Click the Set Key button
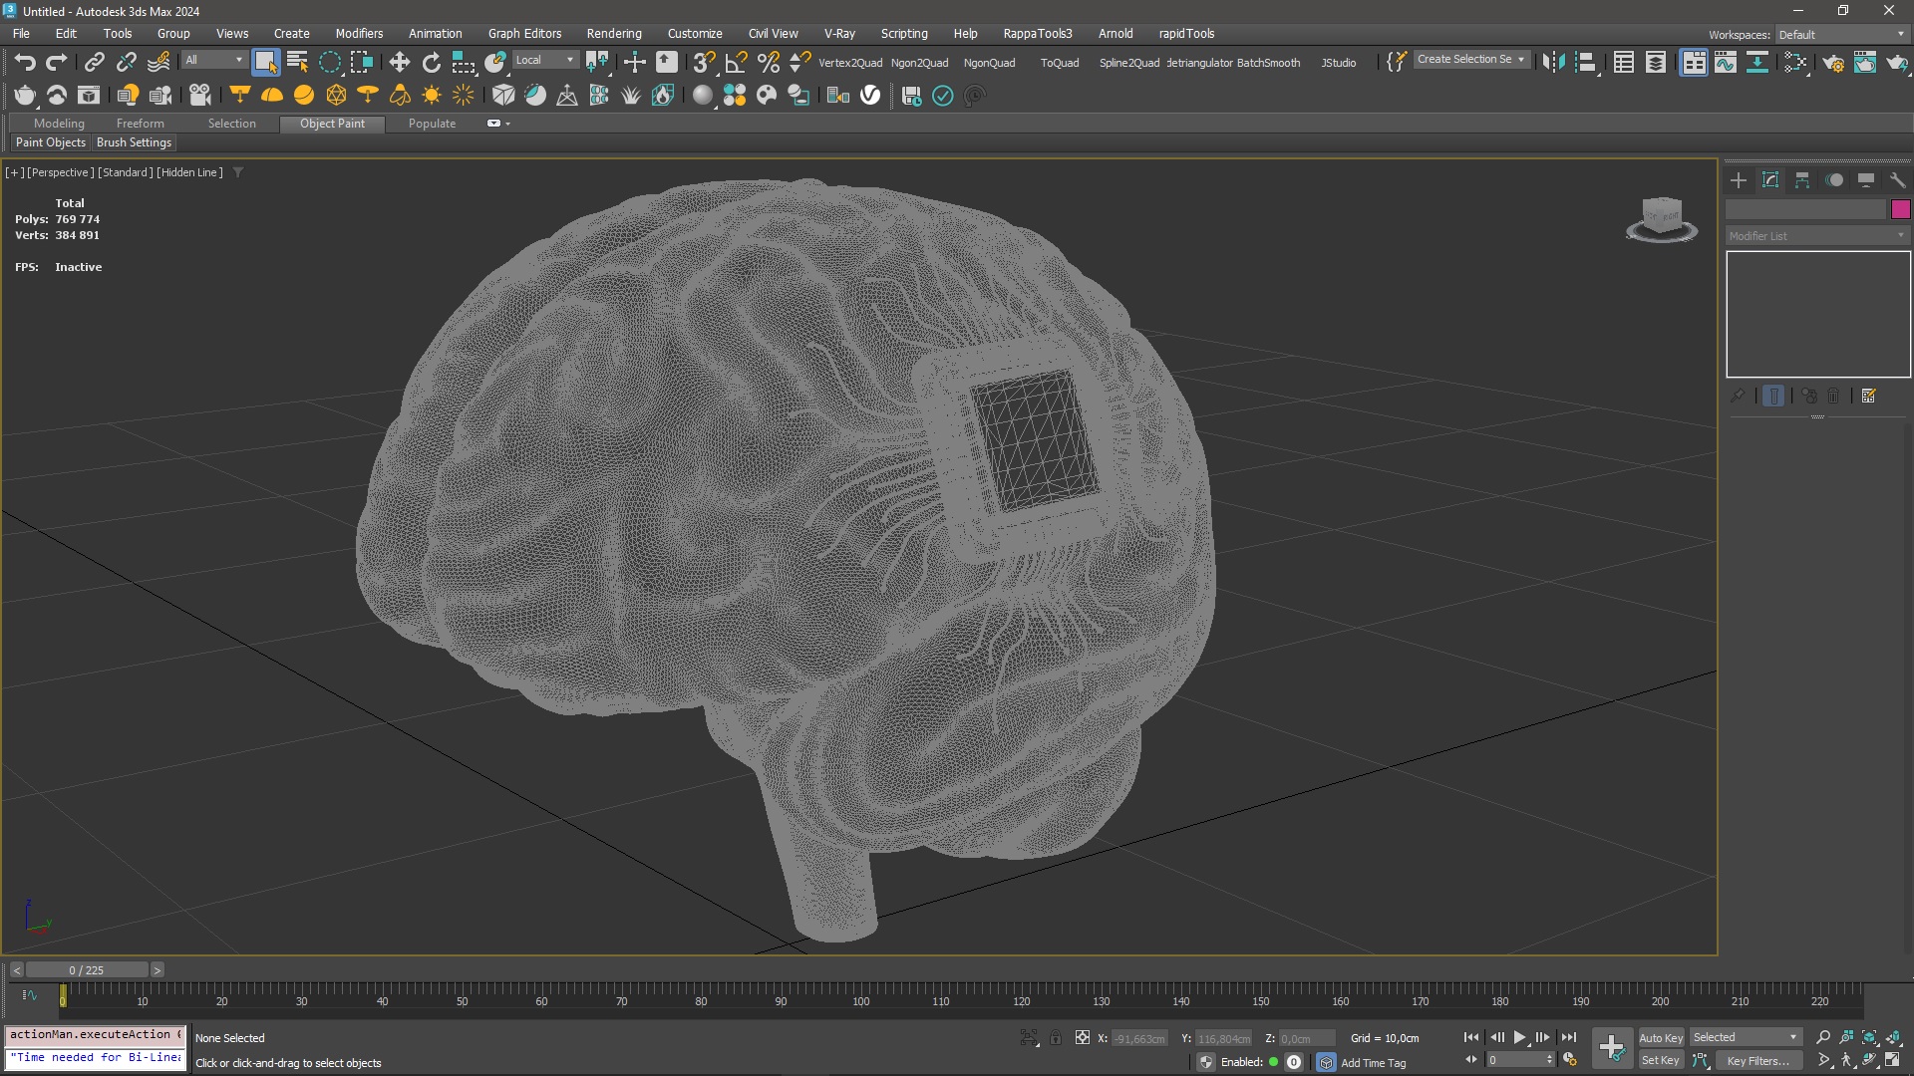1914x1076 pixels. 1660,1061
